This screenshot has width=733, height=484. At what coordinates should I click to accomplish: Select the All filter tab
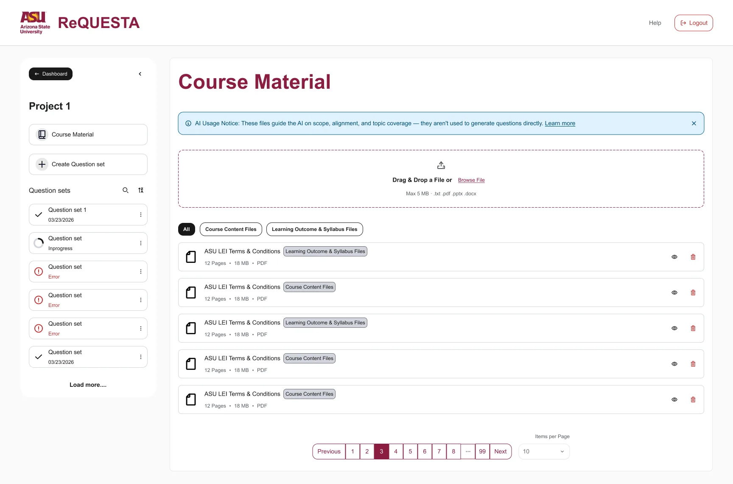[187, 229]
